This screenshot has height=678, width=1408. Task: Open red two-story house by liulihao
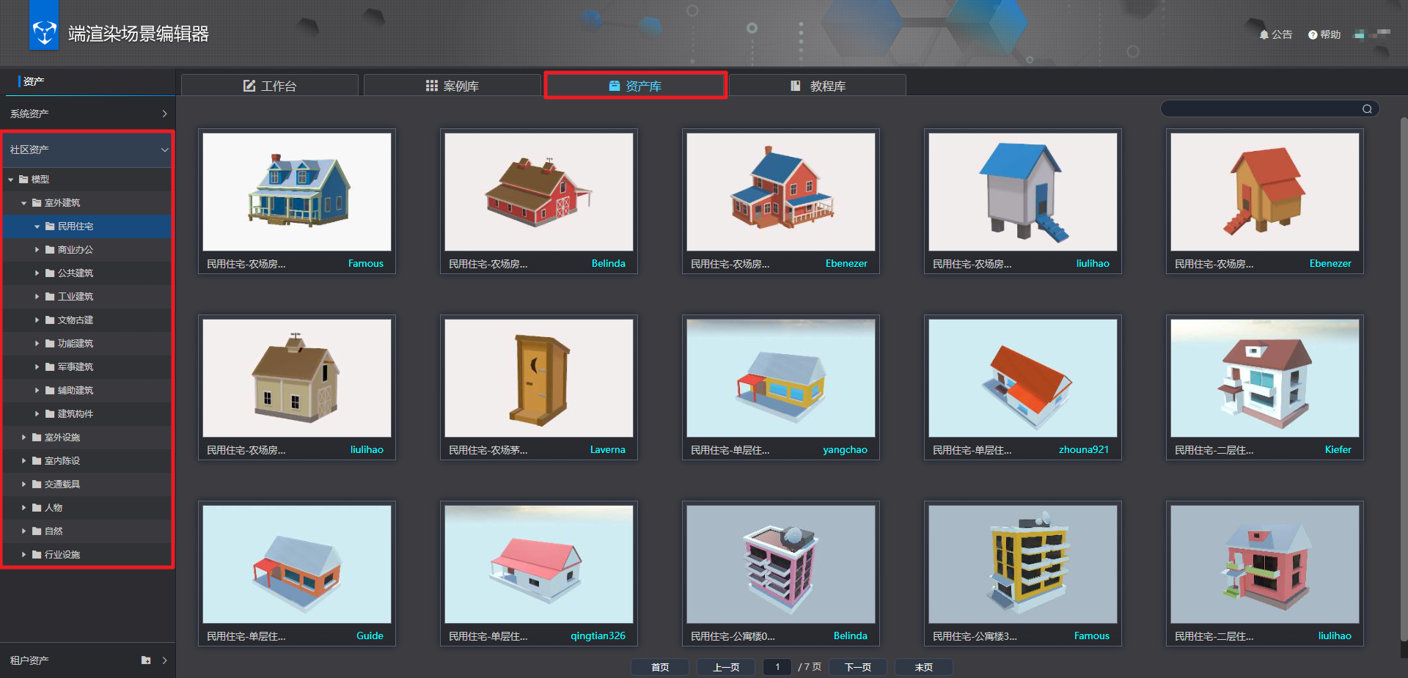click(x=1265, y=564)
